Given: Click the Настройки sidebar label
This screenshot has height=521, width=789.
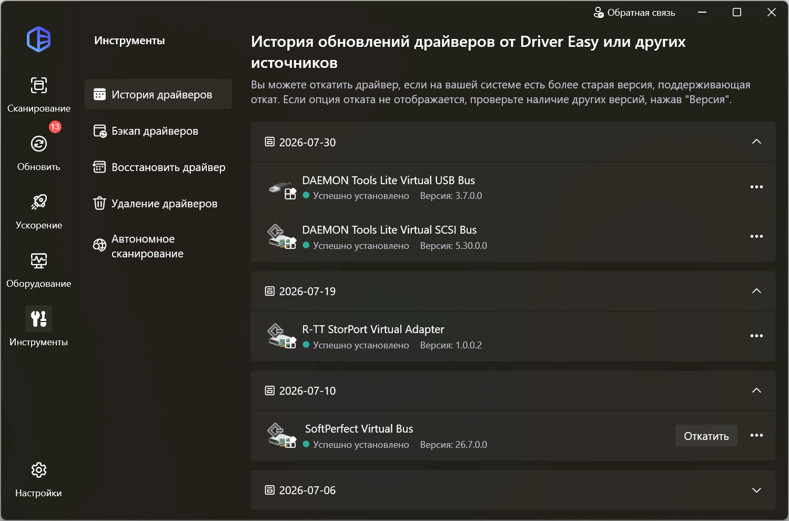Looking at the screenshot, I should click(38, 493).
